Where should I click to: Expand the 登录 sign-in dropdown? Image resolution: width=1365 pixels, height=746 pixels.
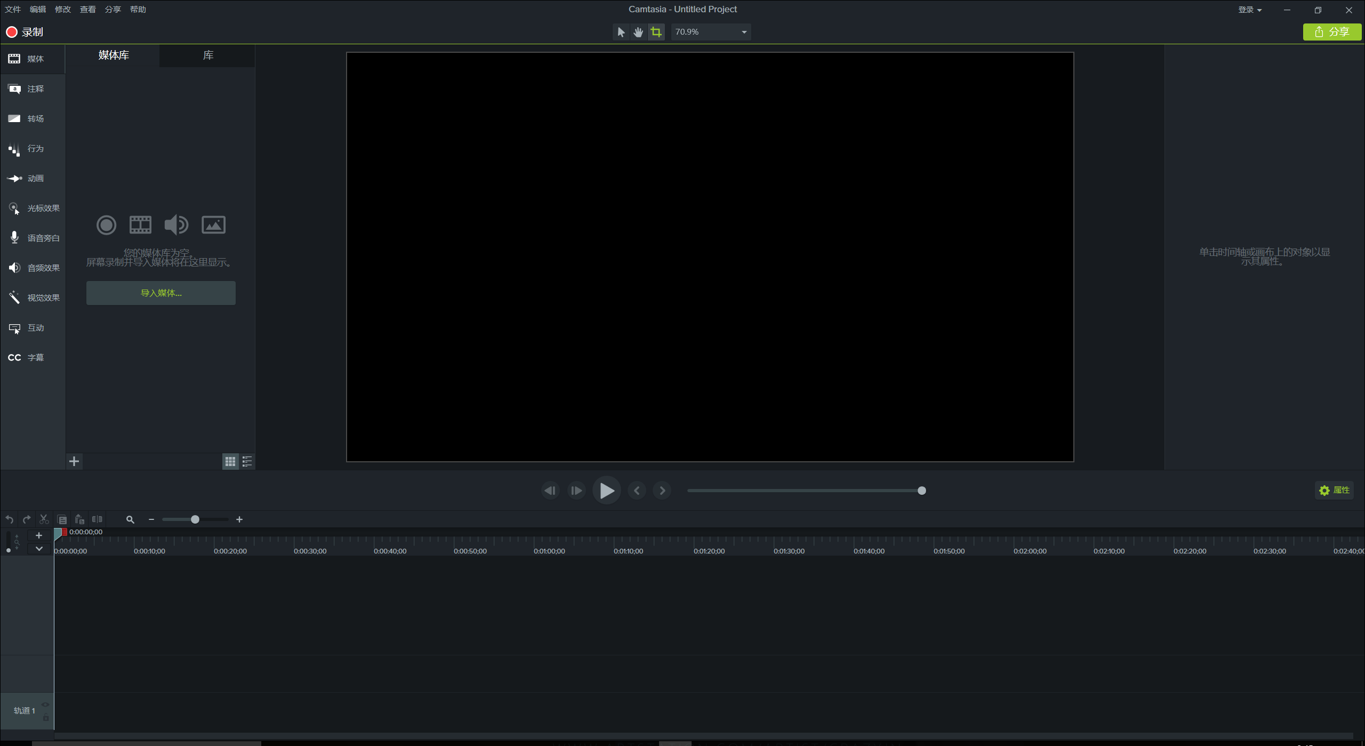(1249, 10)
